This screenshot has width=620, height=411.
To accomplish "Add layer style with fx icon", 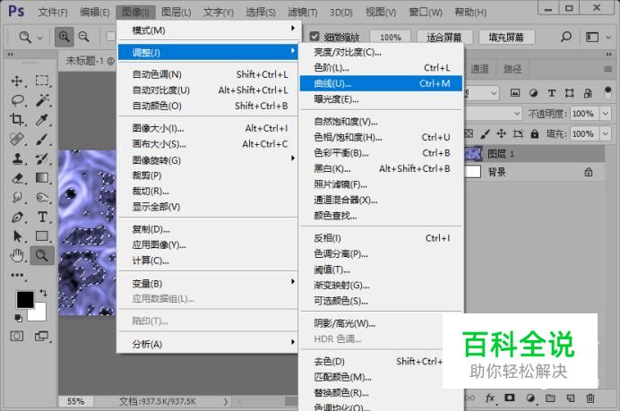I will click(x=489, y=398).
